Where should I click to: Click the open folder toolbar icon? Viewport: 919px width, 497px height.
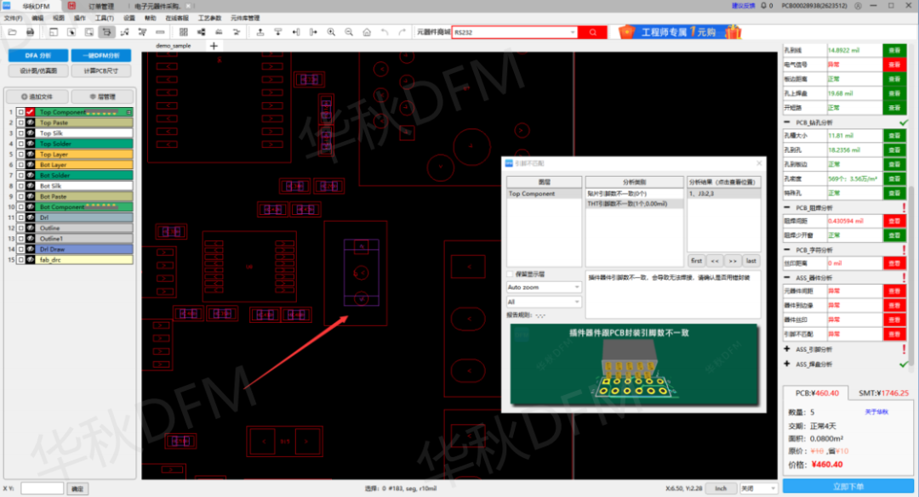click(12, 32)
